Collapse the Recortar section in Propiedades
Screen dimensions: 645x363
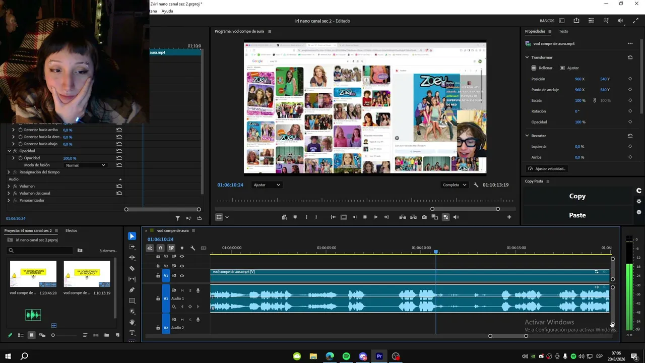[x=527, y=136]
